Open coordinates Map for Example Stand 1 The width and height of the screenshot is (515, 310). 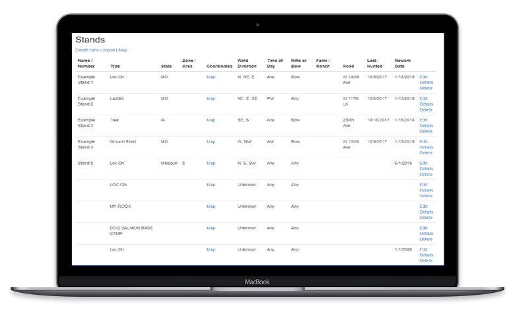pyautogui.click(x=211, y=77)
